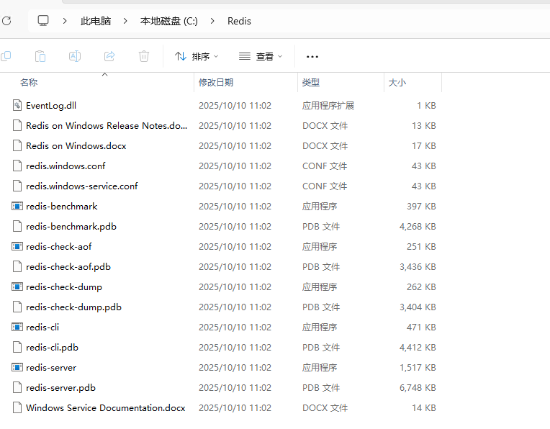Click the delete trash icon
The image size is (550, 429).
point(144,56)
